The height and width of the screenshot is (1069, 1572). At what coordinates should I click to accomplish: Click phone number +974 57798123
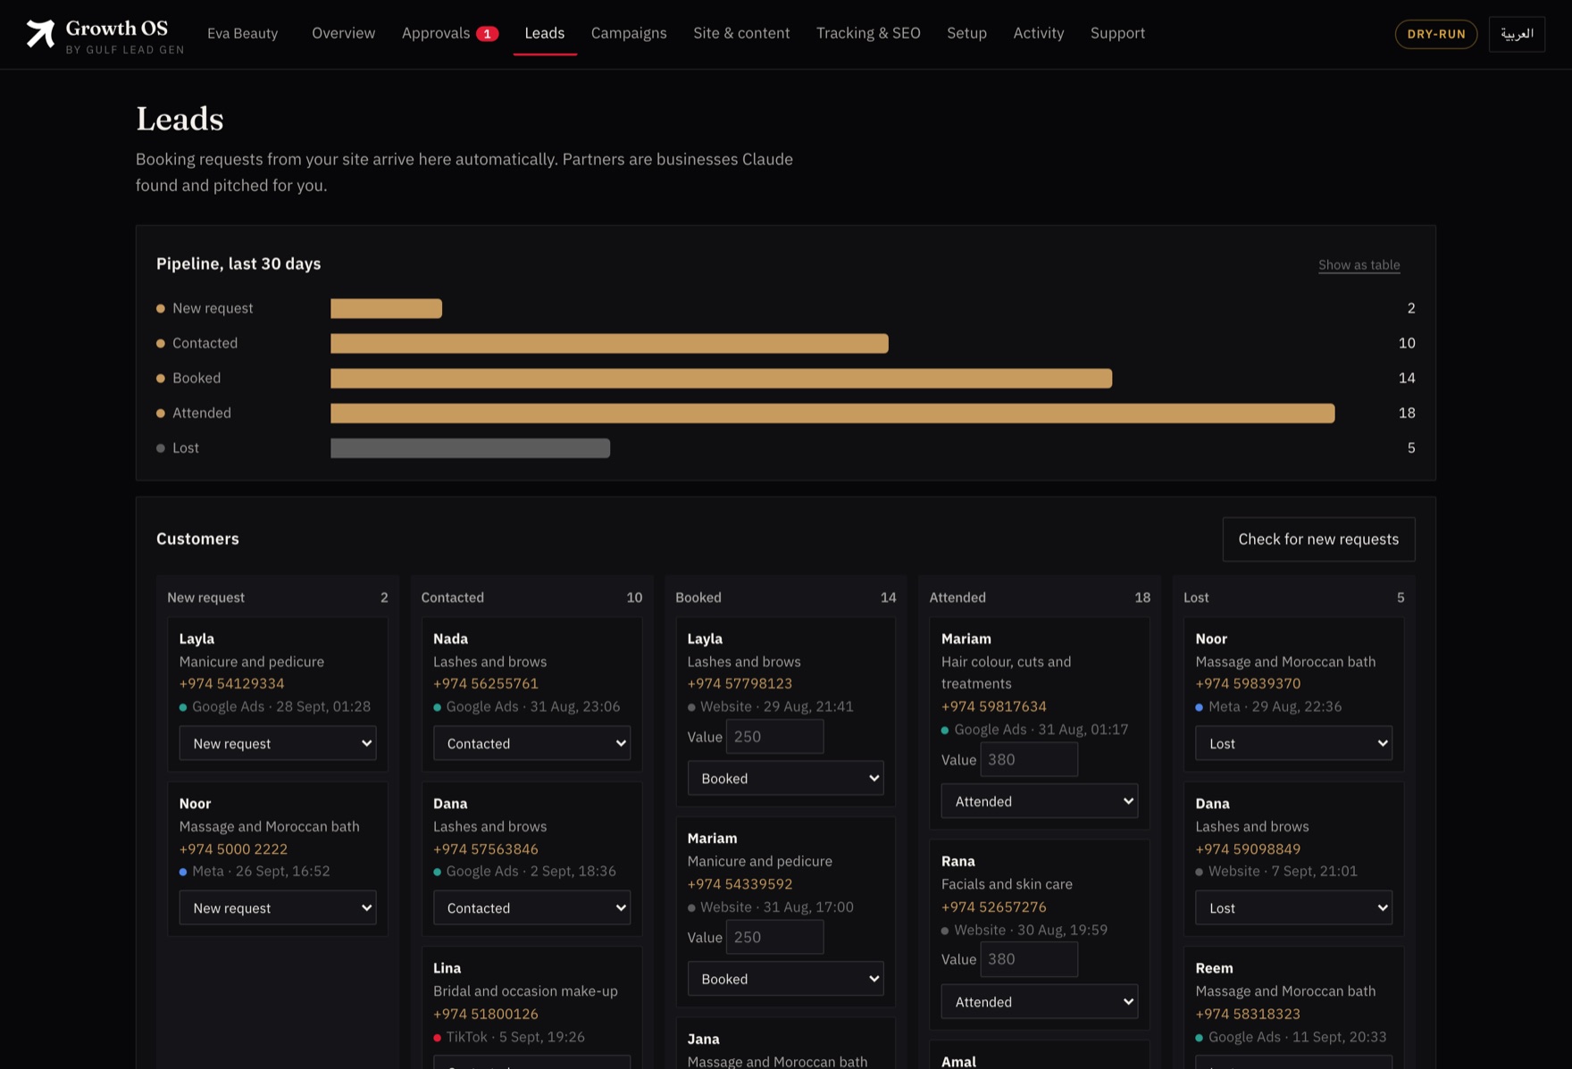(x=740, y=683)
